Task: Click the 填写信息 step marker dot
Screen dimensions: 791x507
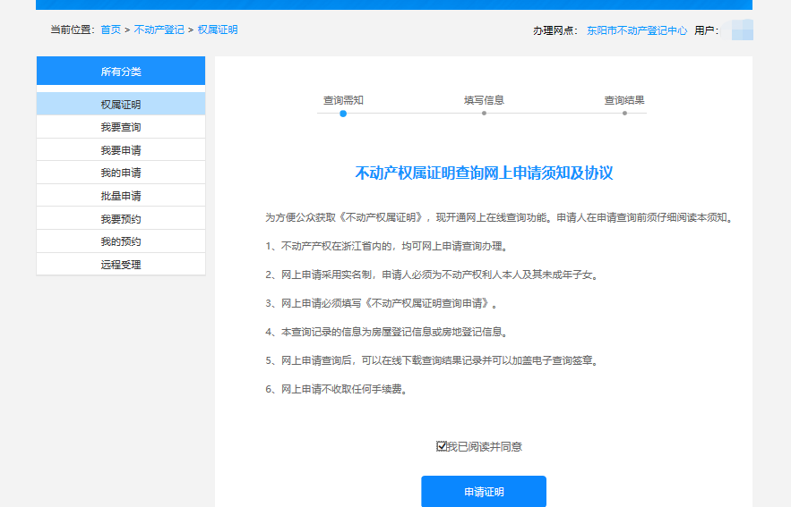Action: 485,114
